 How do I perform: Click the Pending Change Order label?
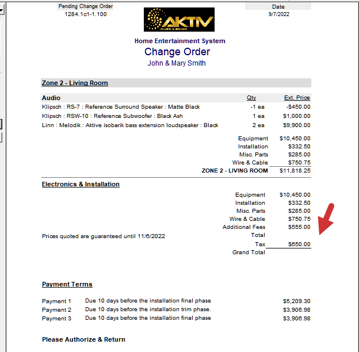[85, 6]
